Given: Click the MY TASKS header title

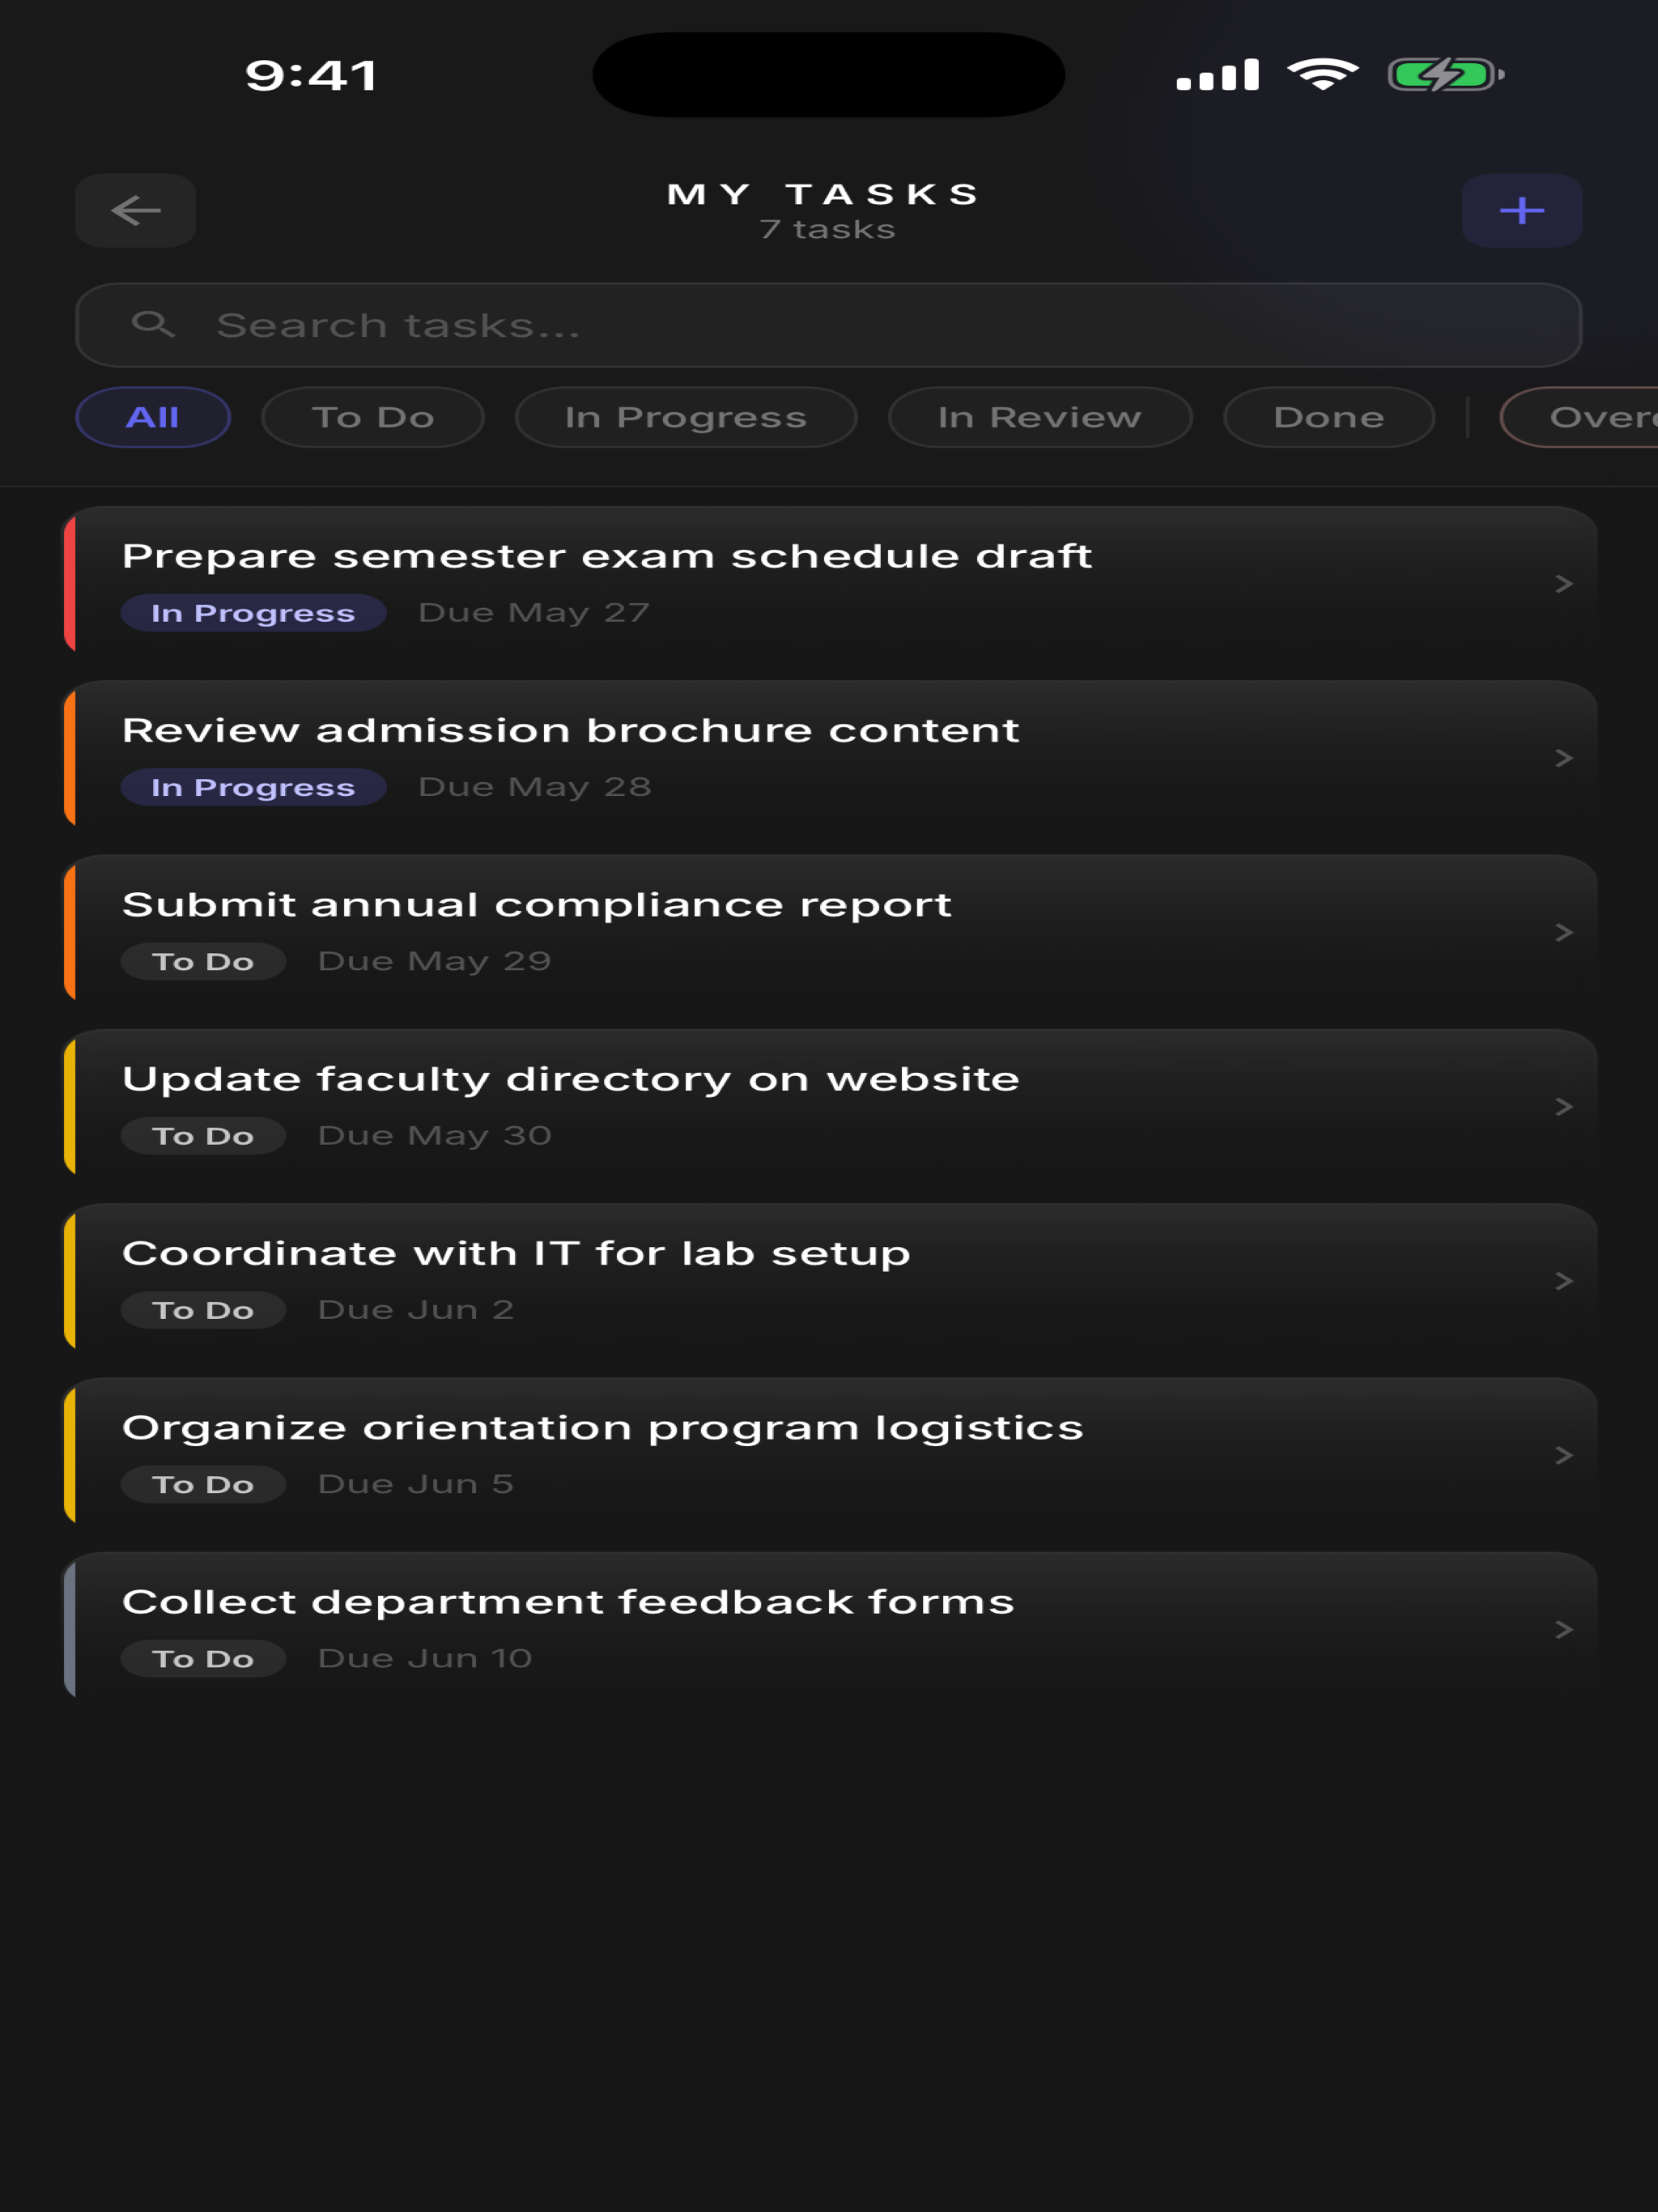Looking at the screenshot, I should [x=823, y=194].
